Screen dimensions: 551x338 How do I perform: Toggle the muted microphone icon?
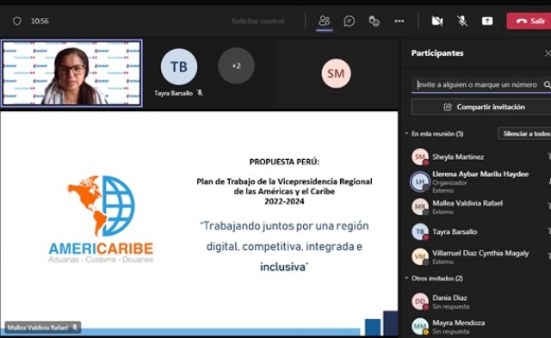(x=462, y=21)
